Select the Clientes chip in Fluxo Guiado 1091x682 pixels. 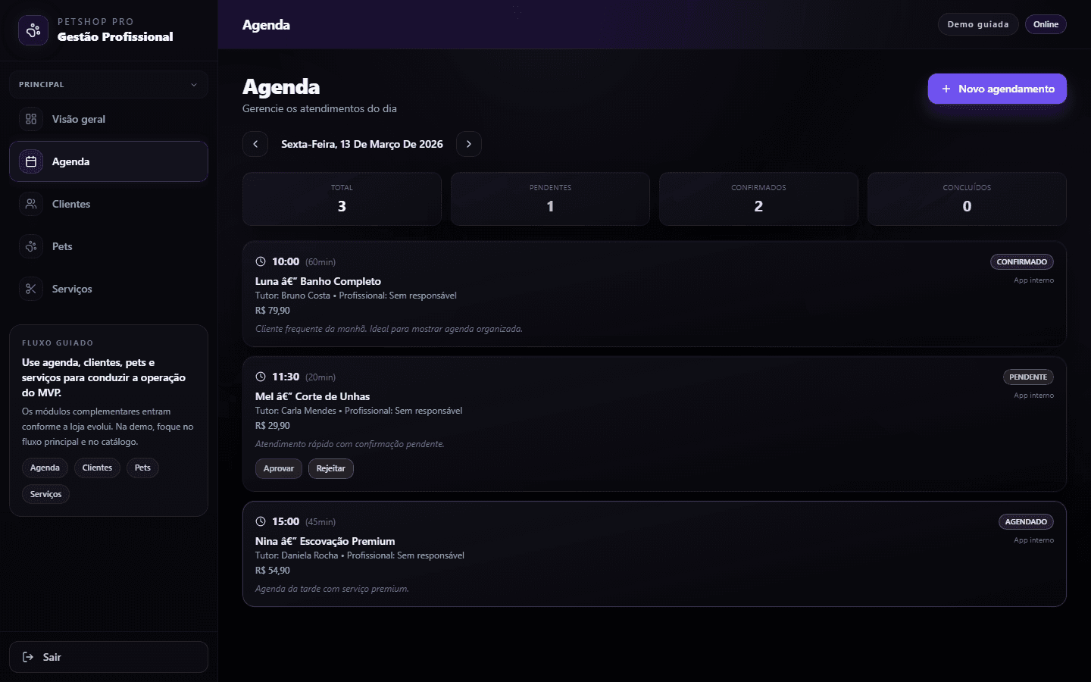tap(97, 468)
